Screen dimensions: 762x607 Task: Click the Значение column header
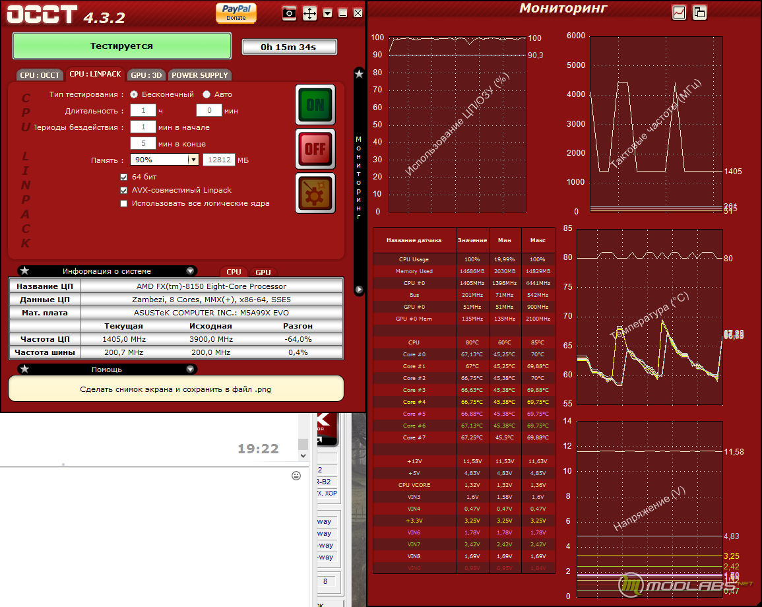click(x=472, y=240)
